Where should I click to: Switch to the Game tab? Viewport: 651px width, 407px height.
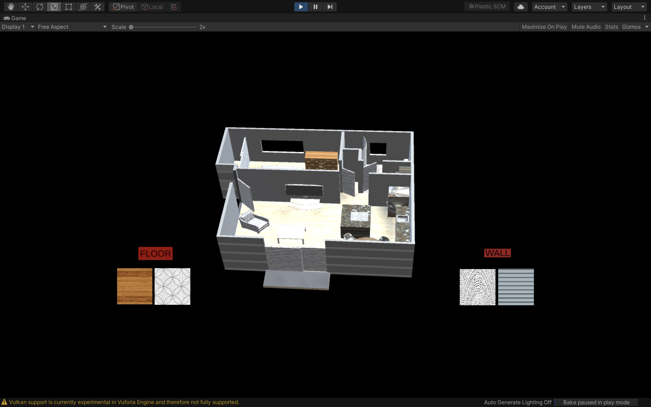(x=15, y=18)
